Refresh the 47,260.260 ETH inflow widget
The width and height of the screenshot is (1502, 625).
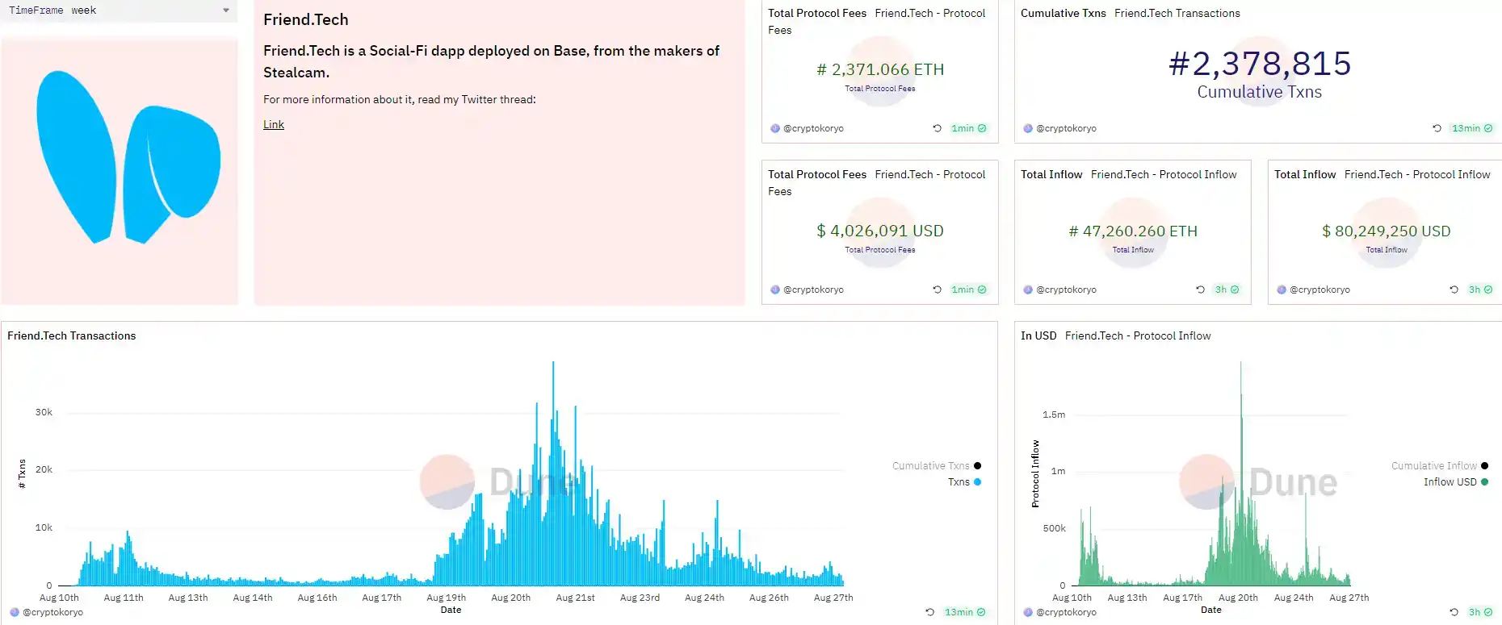(x=1200, y=290)
